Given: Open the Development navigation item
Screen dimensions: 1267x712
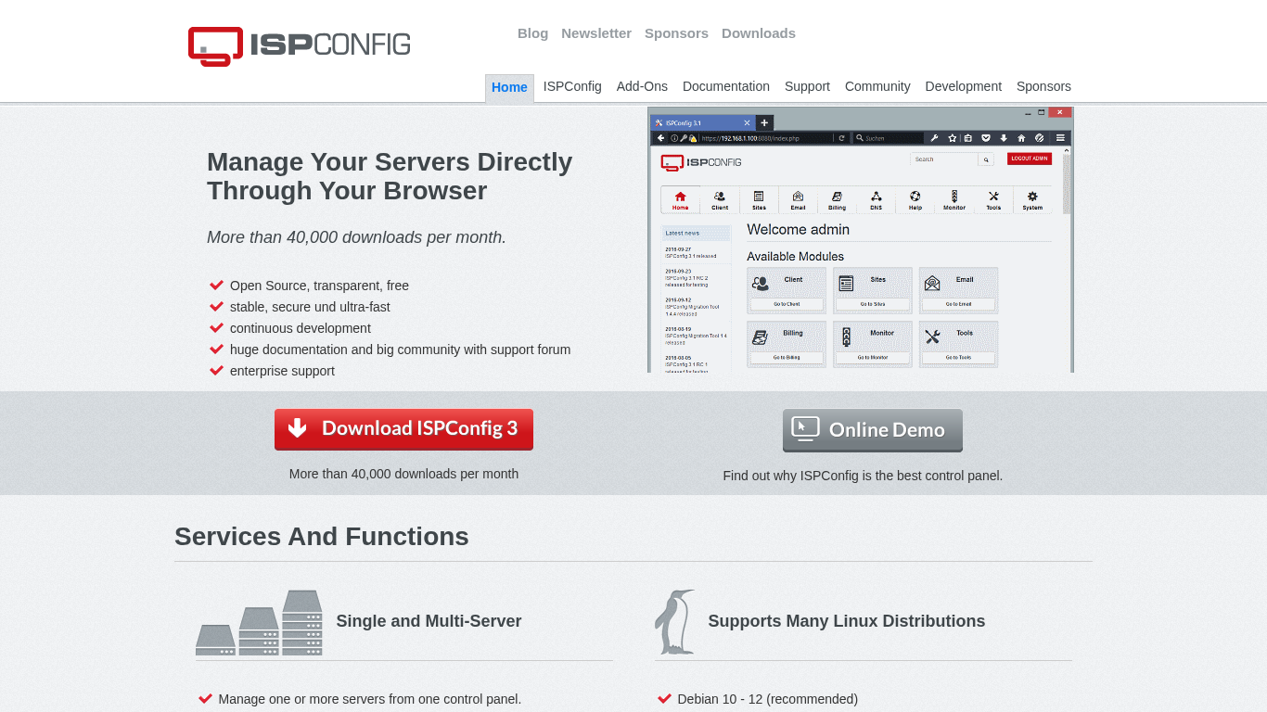Looking at the screenshot, I should (964, 86).
